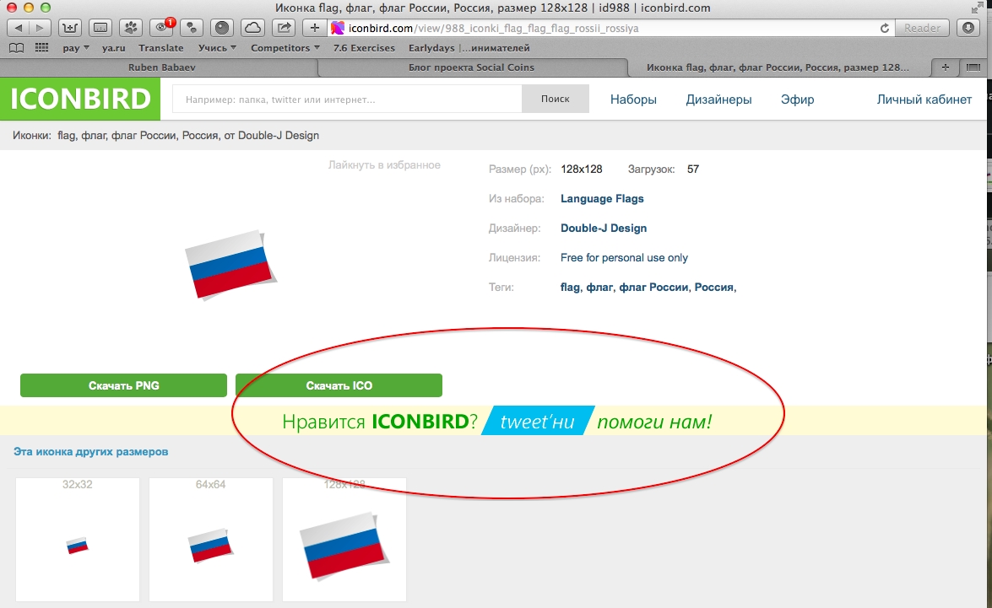Expand the Competitors bookmarks folder
992x608 pixels.
click(285, 48)
